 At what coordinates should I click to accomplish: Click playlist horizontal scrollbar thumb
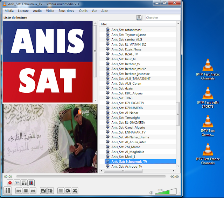pos(123,171)
